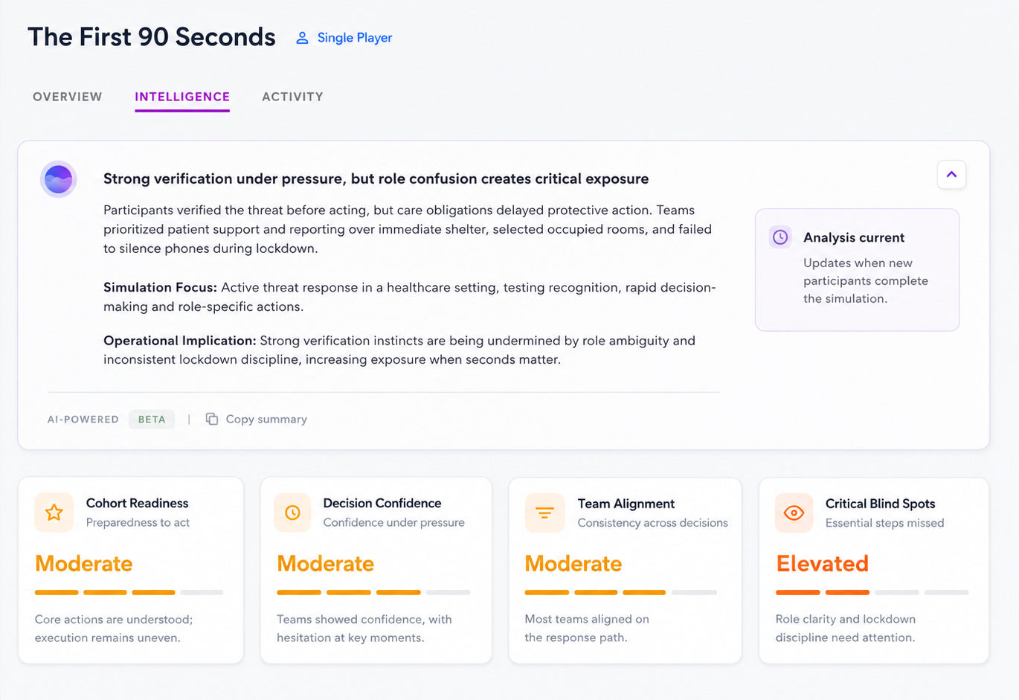Image resolution: width=1019 pixels, height=700 pixels.
Task: Collapse the summary card with chevron
Action: (x=951, y=175)
